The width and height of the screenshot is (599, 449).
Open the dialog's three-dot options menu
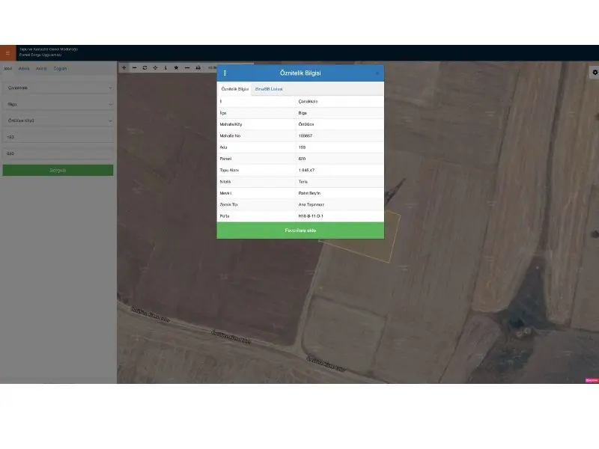225,73
